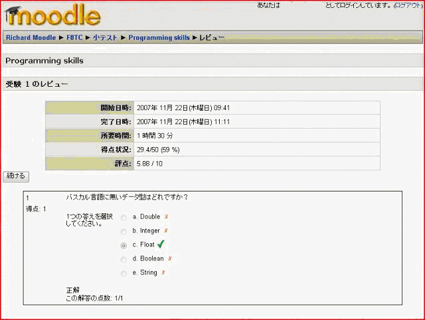Click the 受験 1 のレビュー heading
This screenshot has width=425, height=320.
point(37,84)
